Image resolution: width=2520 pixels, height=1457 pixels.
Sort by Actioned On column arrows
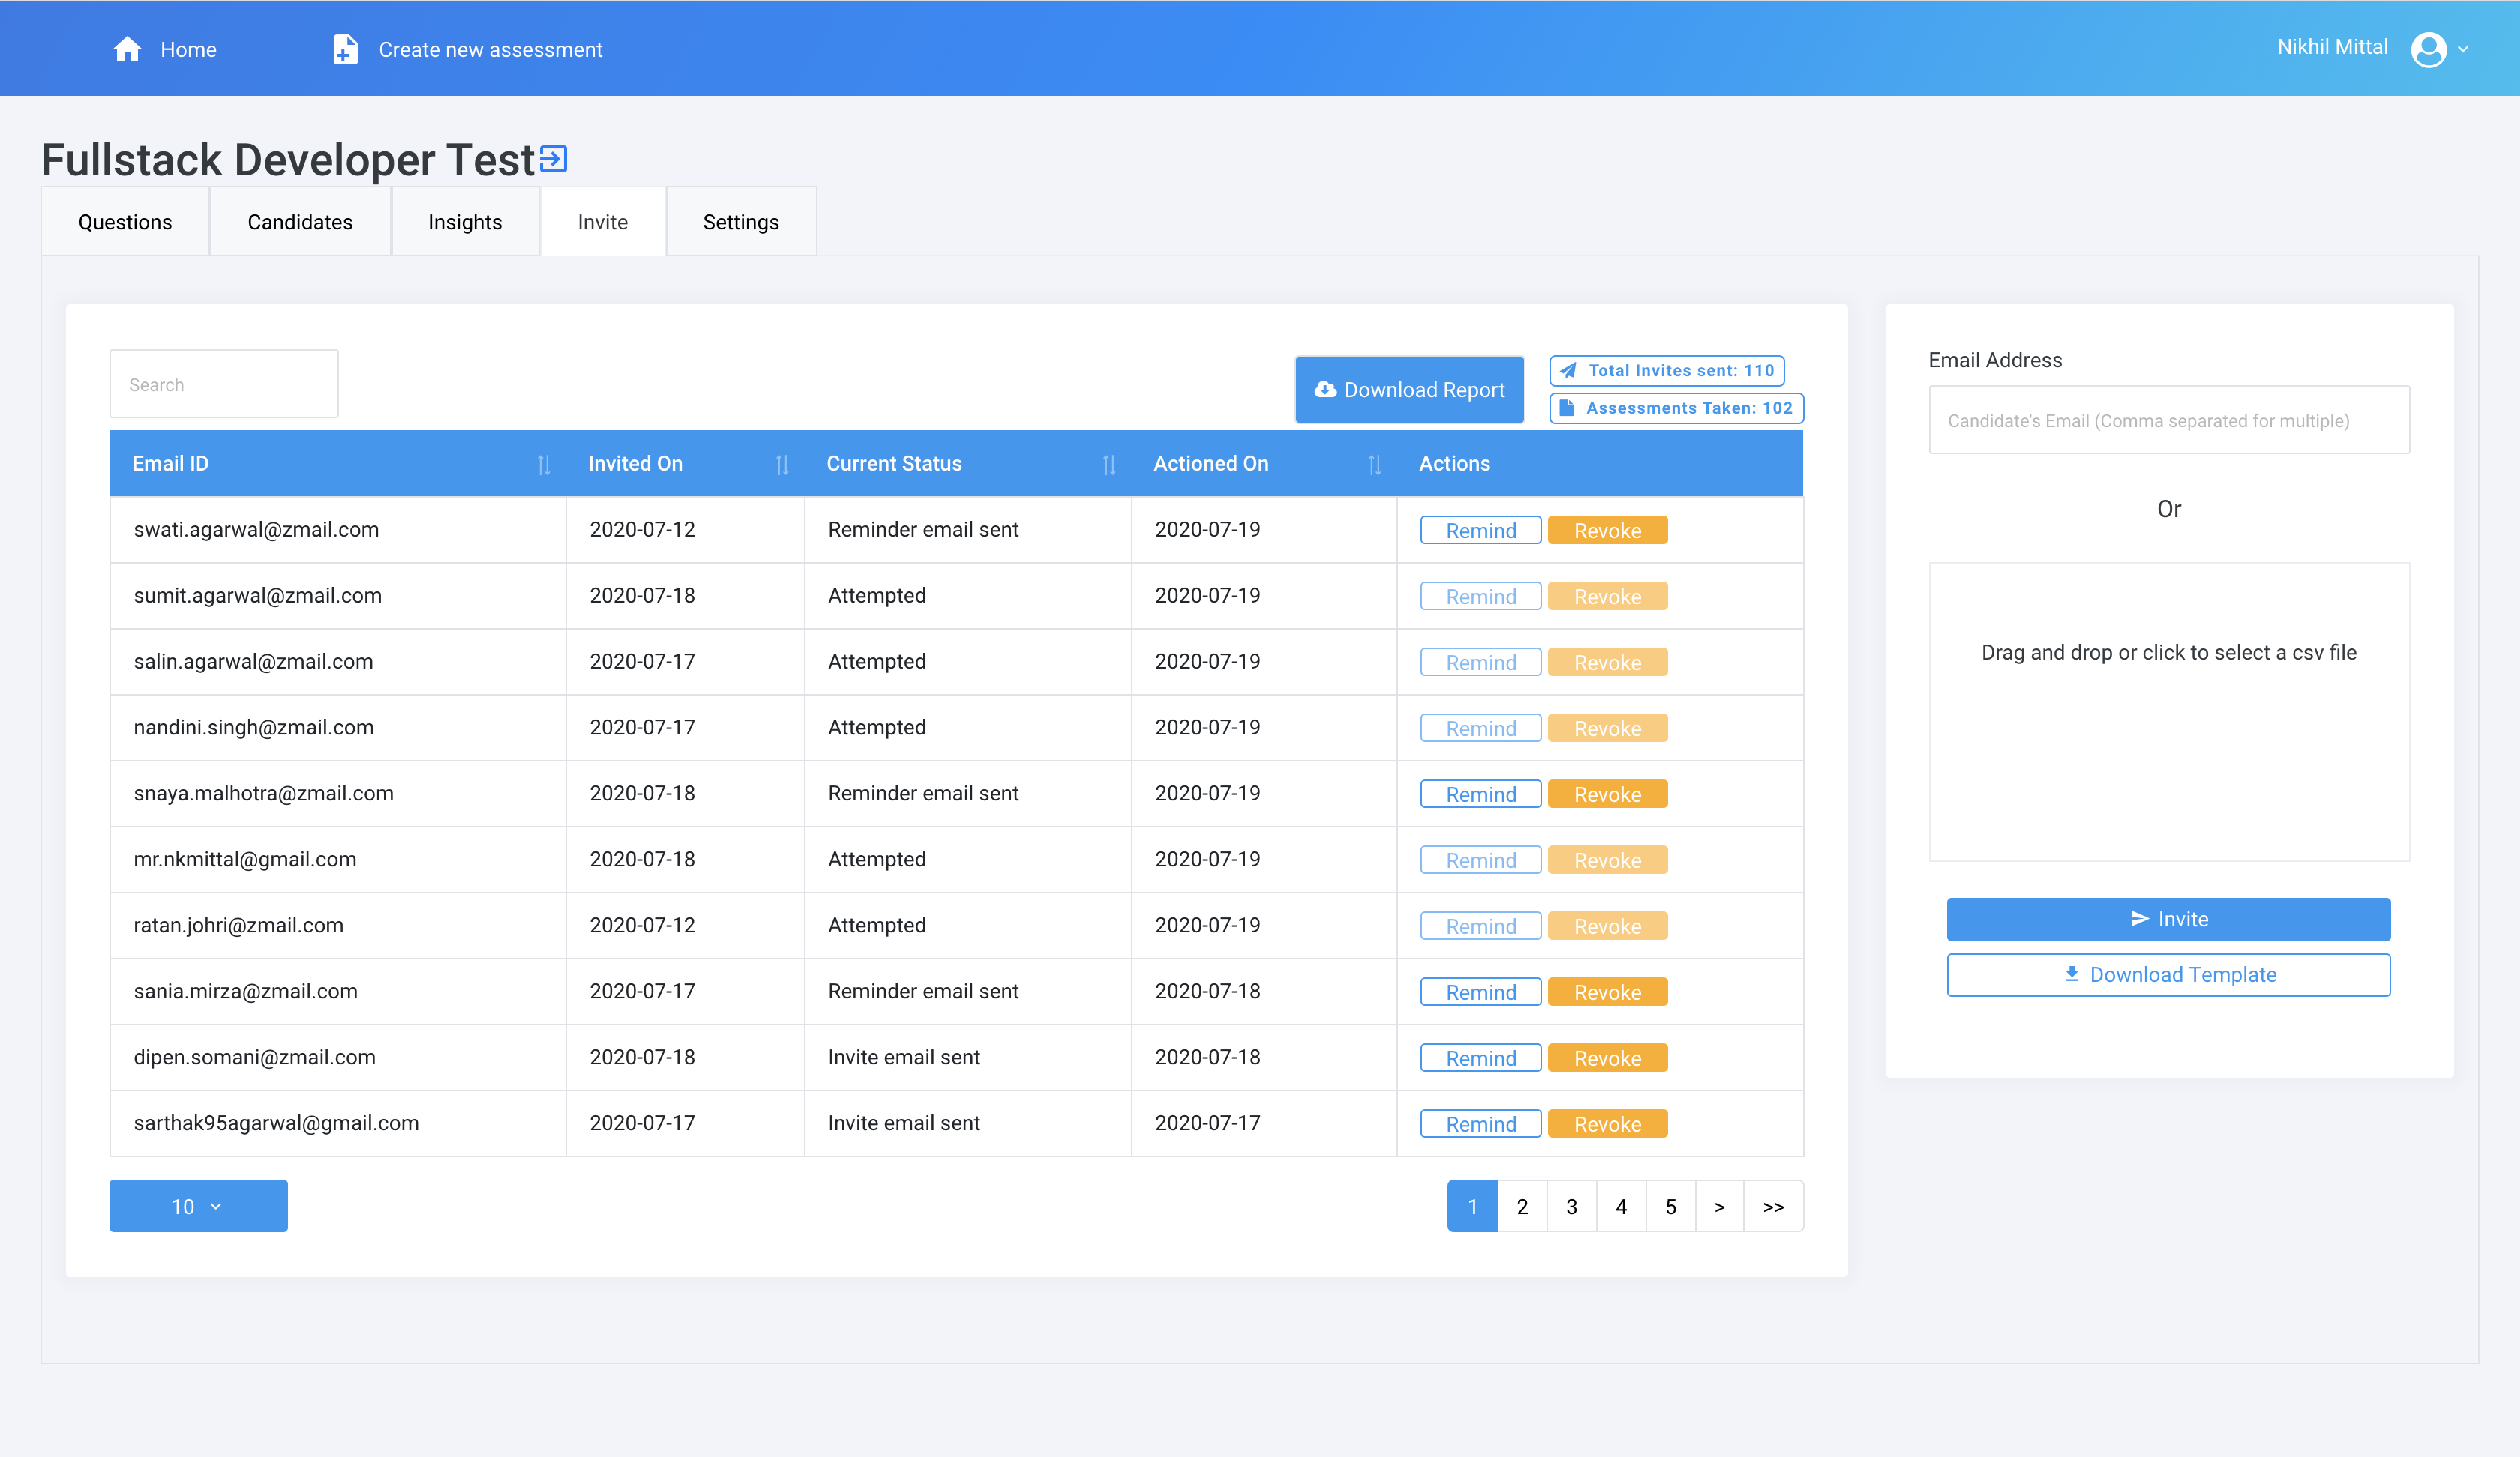pos(1374,465)
